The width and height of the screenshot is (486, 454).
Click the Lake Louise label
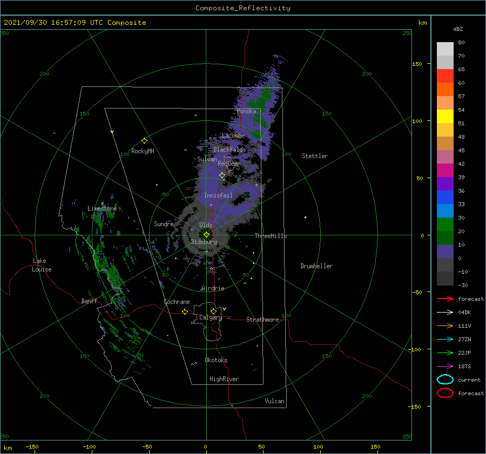(42, 265)
